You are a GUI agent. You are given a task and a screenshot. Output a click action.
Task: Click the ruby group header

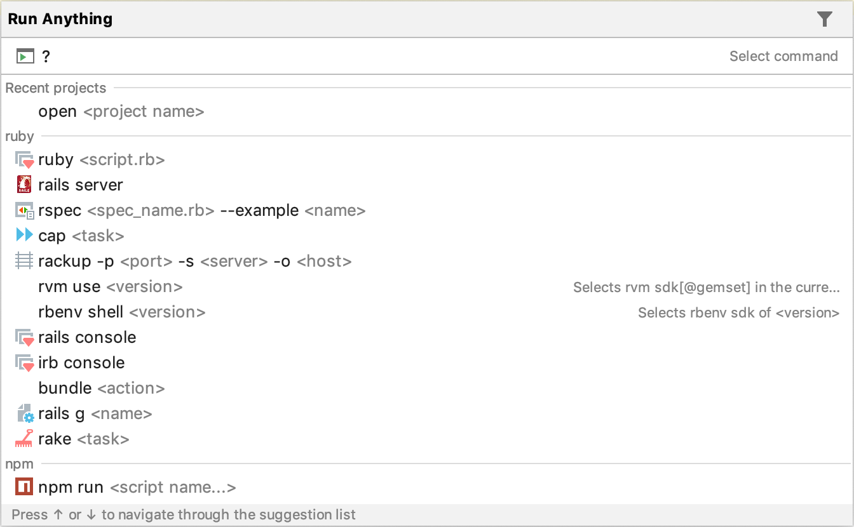pos(20,137)
